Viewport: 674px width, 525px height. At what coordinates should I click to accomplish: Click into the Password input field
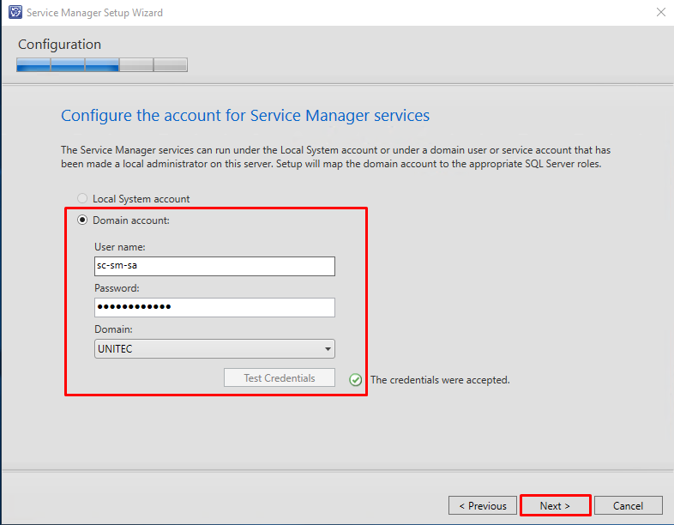pyautogui.click(x=214, y=307)
